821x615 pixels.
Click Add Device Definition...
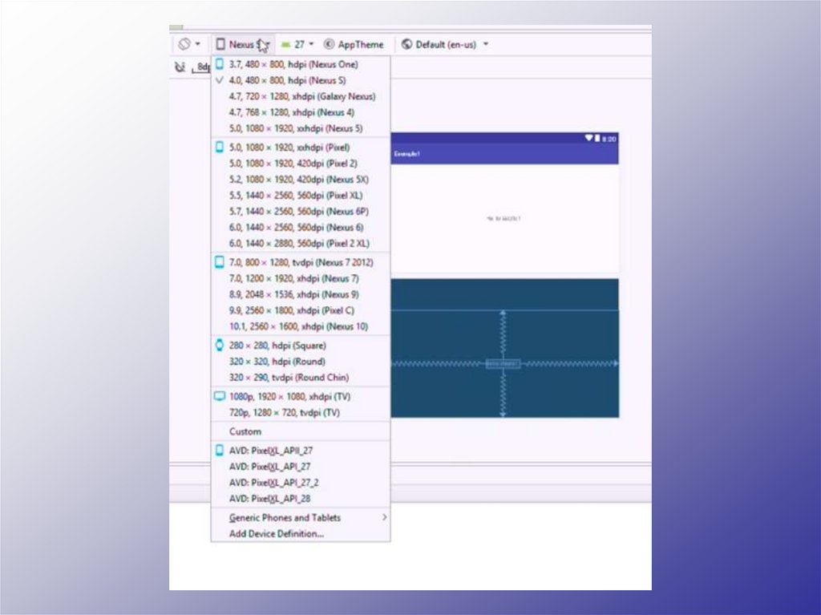301,534
